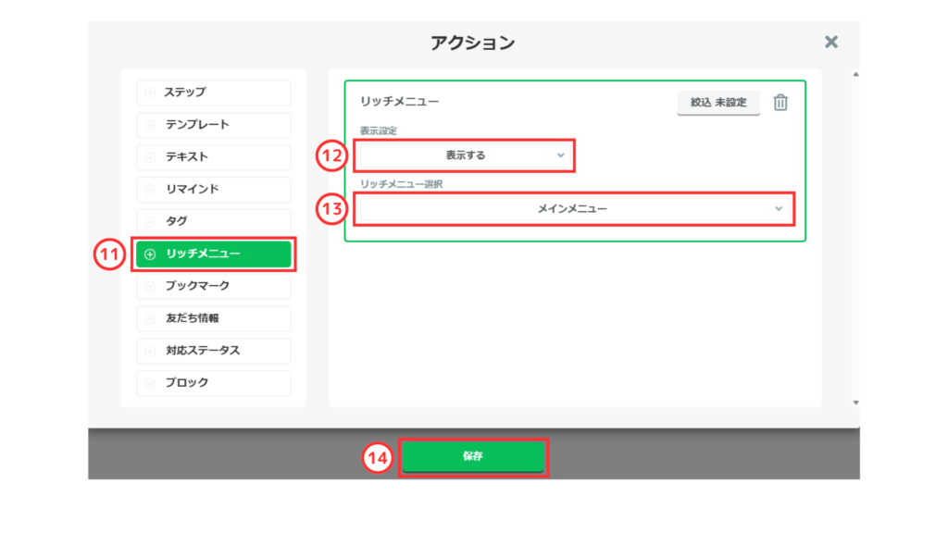This screenshot has width=948, height=533.
Task: Click the plus icon beside タグ
Action: (150, 222)
